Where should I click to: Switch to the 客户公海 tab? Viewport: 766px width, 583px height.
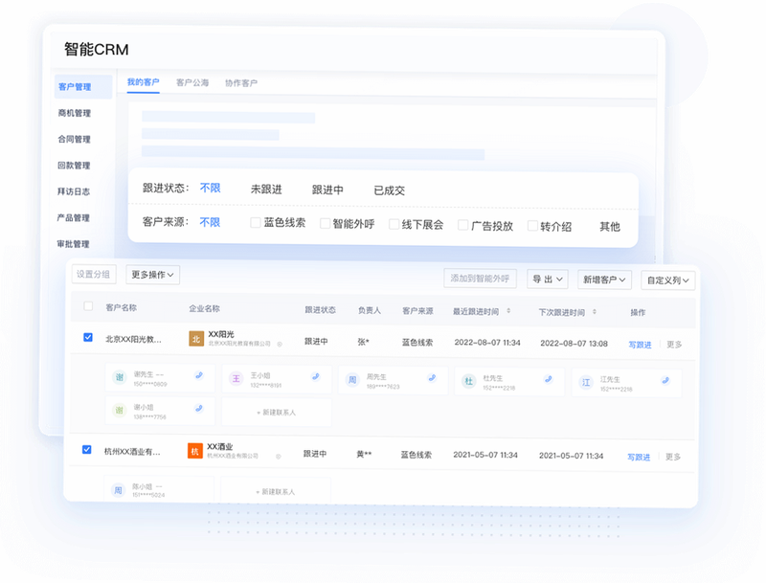(x=192, y=82)
